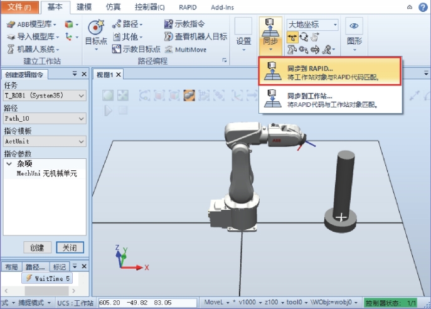This screenshot has height=309, width=431.
Task: Select the move freehand tool
Action: 292,37
